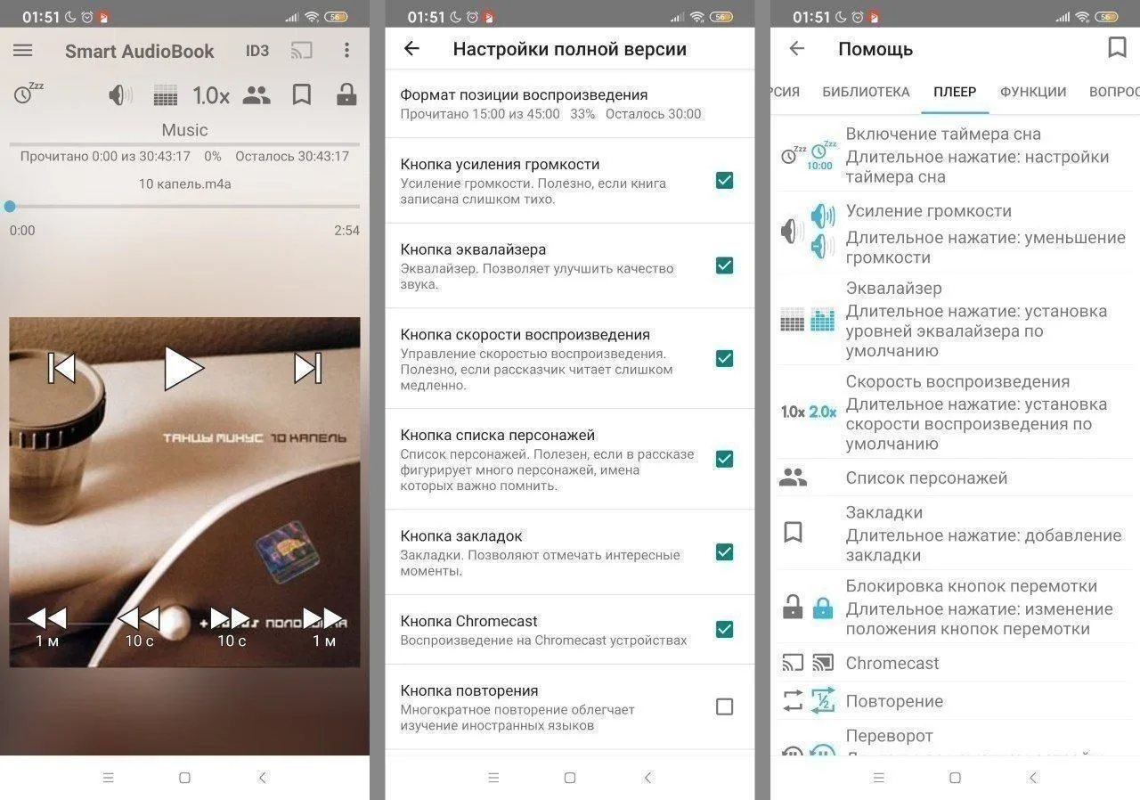Disable Кнопка скорости воспроизведения checkbox

tap(725, 358)
